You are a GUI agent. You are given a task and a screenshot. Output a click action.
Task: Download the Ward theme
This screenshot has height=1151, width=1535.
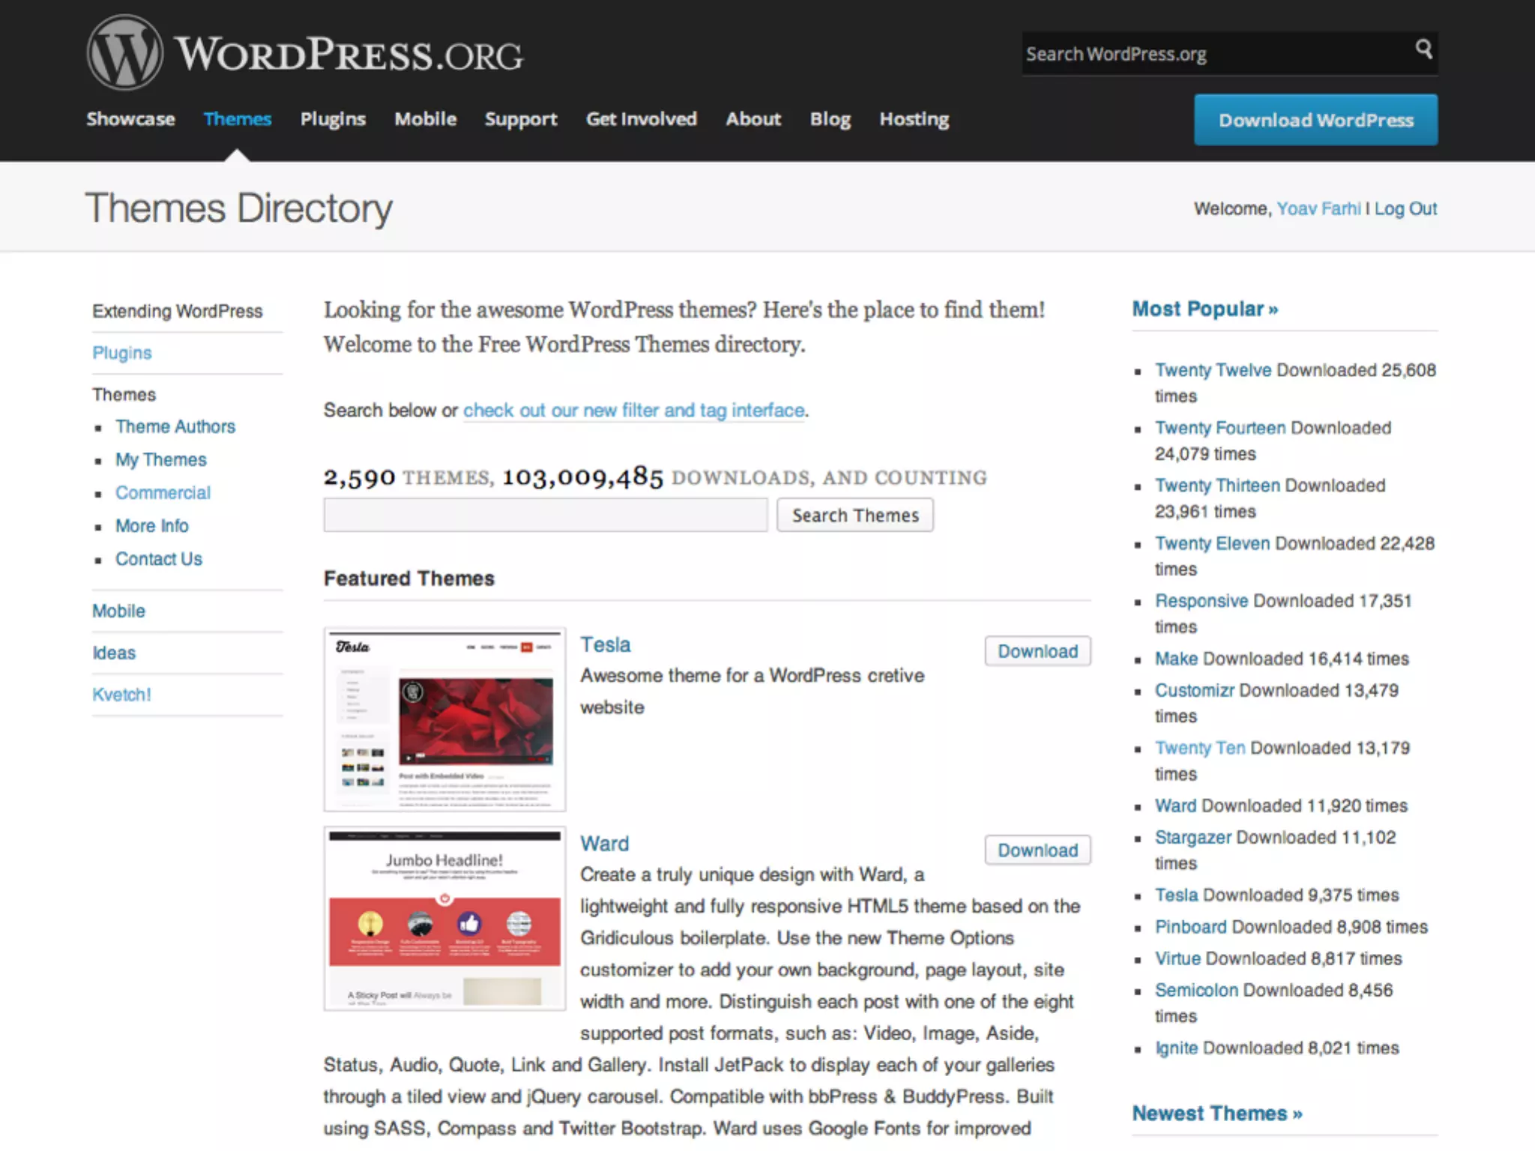(1037, 850)
